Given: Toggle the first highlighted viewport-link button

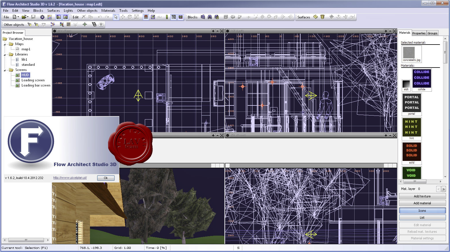Looking at the screenshot, I should pos(58,17).
